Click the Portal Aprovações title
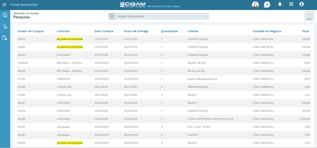 click(x=24, y=4)
